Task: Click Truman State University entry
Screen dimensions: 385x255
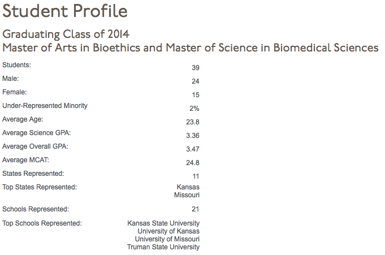Action: 163,247
